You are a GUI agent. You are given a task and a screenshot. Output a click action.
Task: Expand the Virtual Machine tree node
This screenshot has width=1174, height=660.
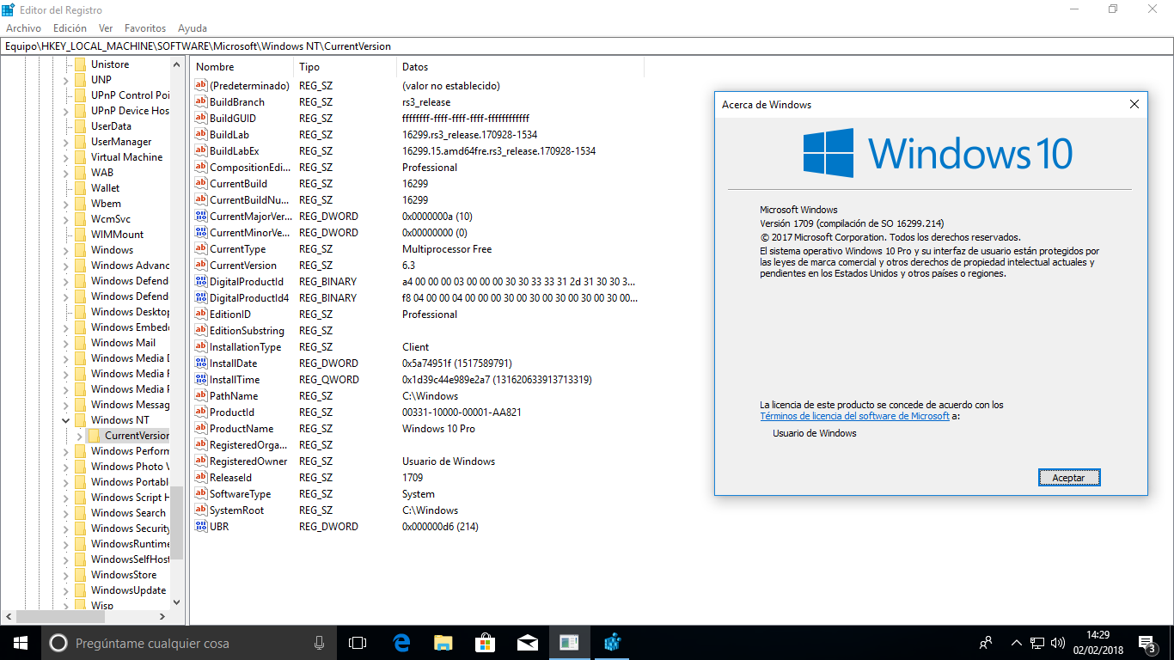point(66,157)
